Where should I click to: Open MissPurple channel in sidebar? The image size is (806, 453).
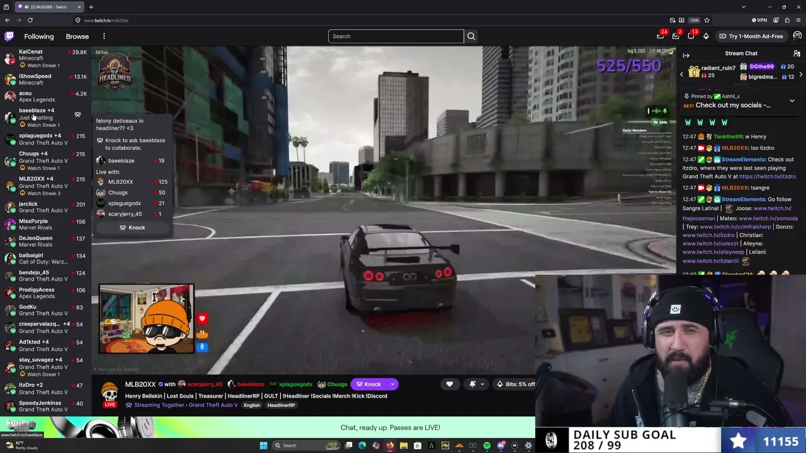pyautogui.click(x=45, y=224)
